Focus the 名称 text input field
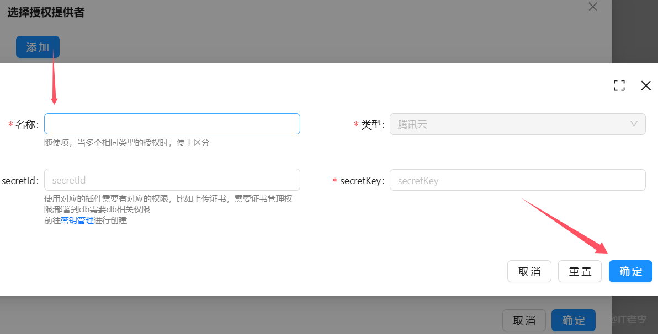The image size is (658, 334). 172,124
